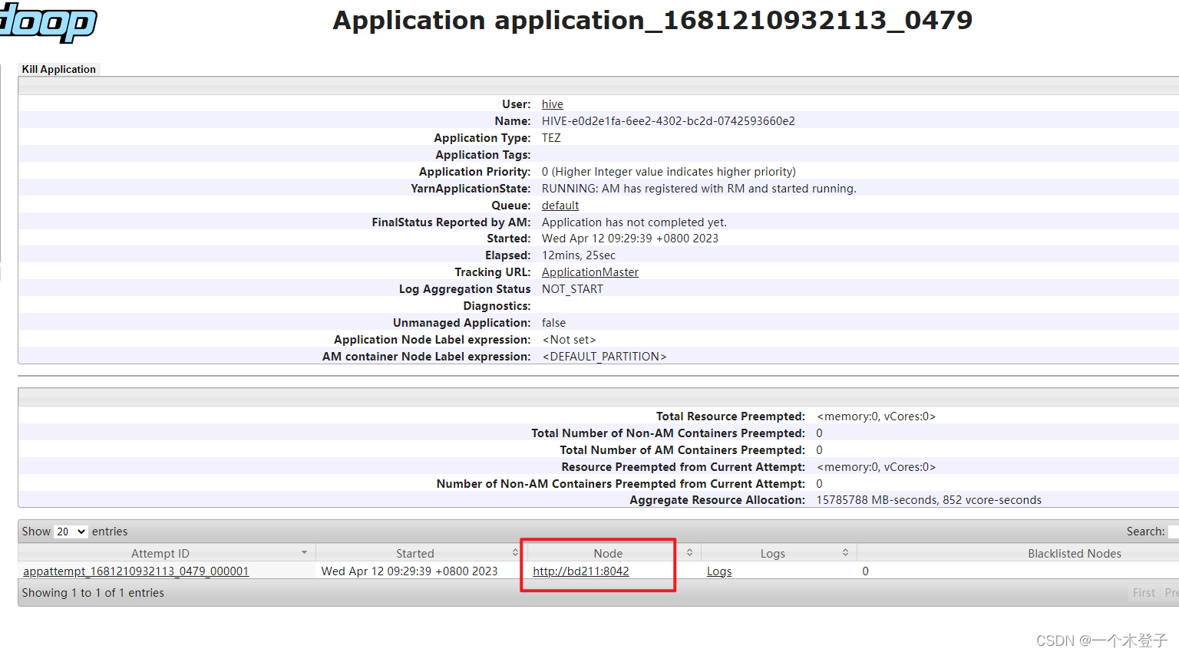Click the First pagination button
Screen dimensions: 1179x655
pyautogui.click(x=1143, y=593)
